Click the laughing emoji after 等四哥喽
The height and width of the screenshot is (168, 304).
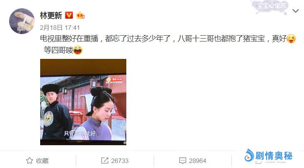tap(78, 50)
